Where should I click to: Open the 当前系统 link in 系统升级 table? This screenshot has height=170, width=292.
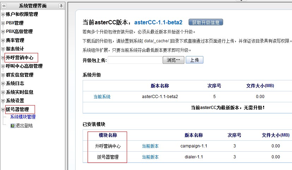click(102, 97)
